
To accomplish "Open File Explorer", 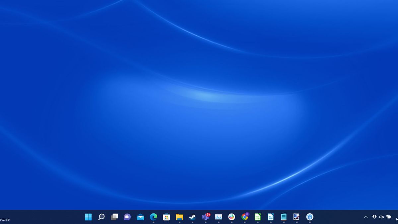I will coord(179,218).
